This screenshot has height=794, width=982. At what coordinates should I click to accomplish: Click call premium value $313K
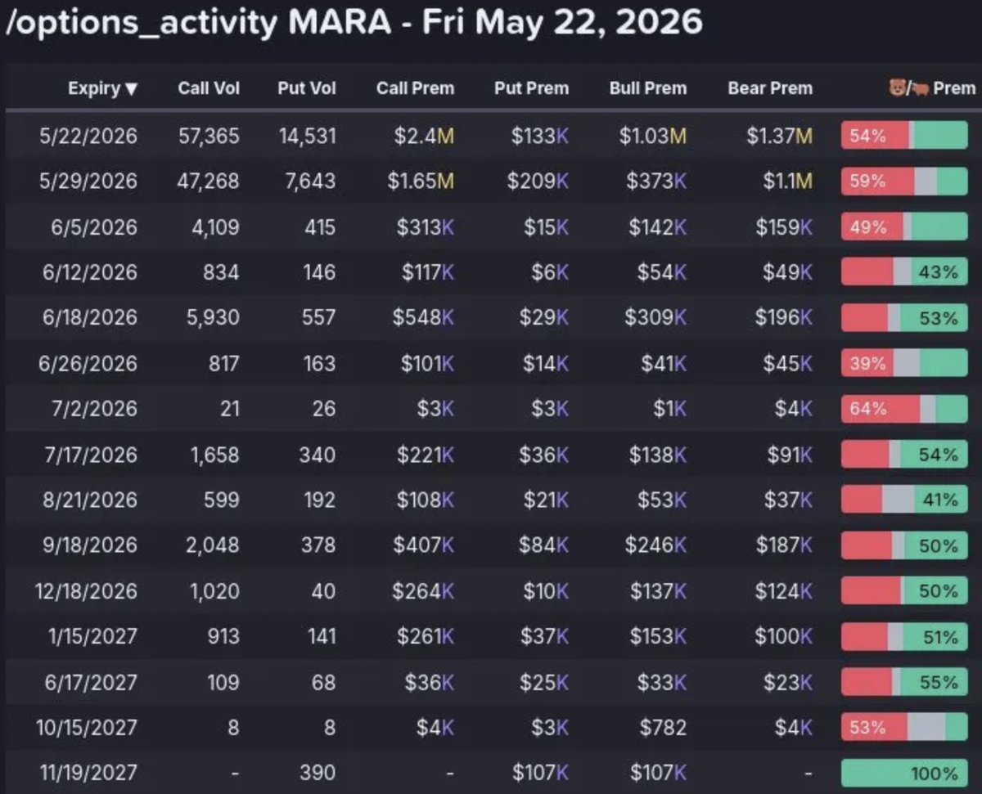(x=425, y=227)
